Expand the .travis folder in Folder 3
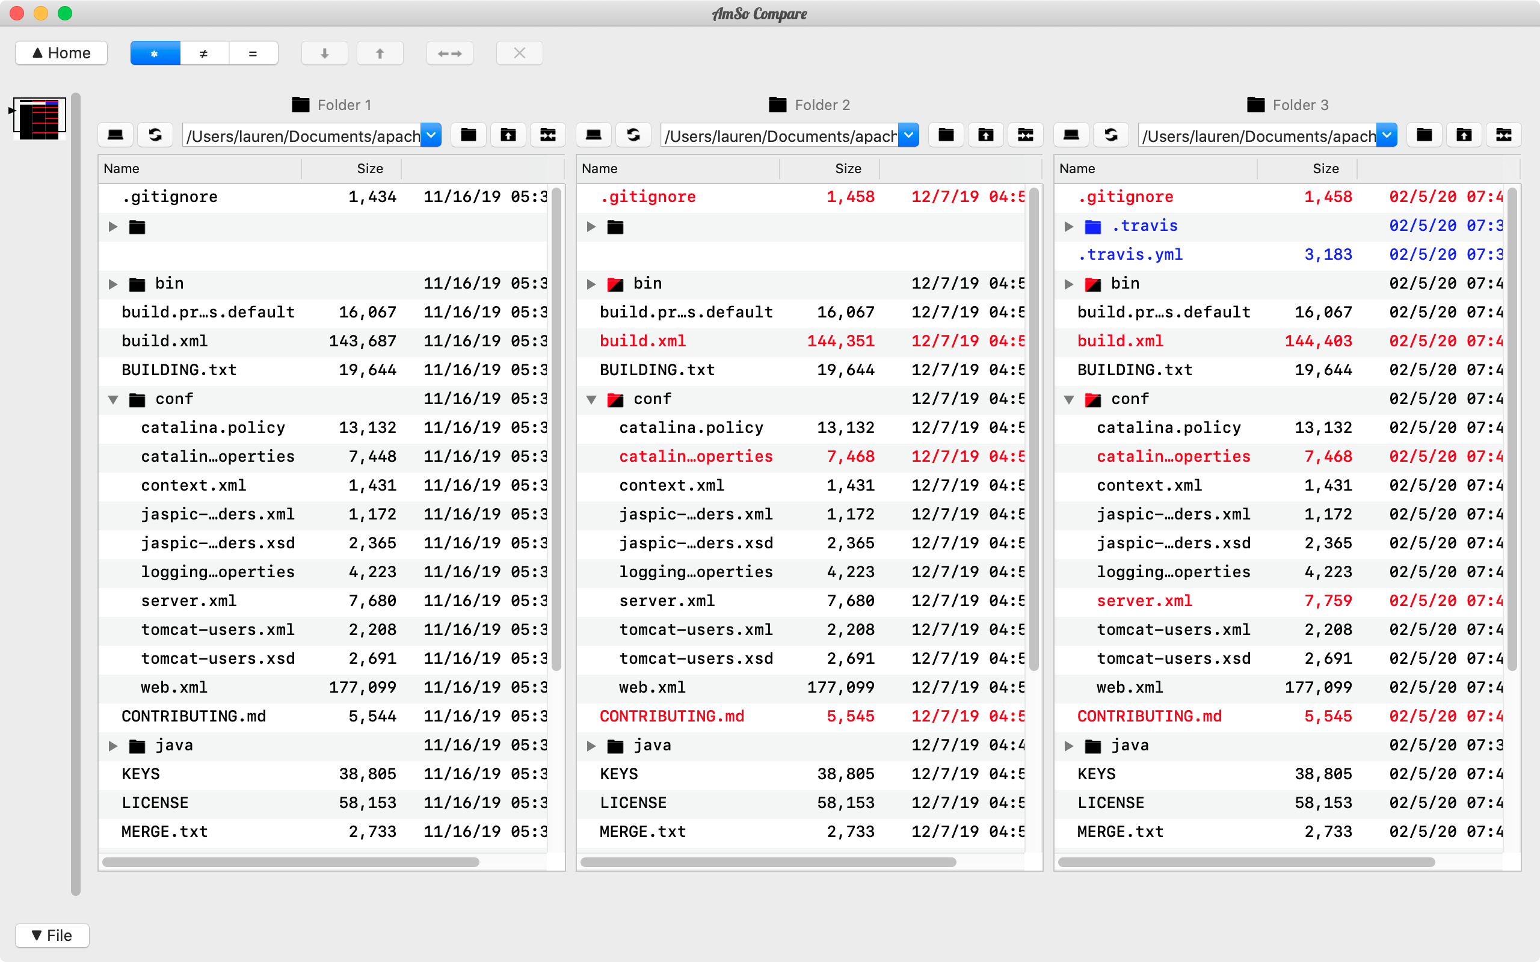The height and width of the screenshot is (962, 1540). pos(1069,227)
